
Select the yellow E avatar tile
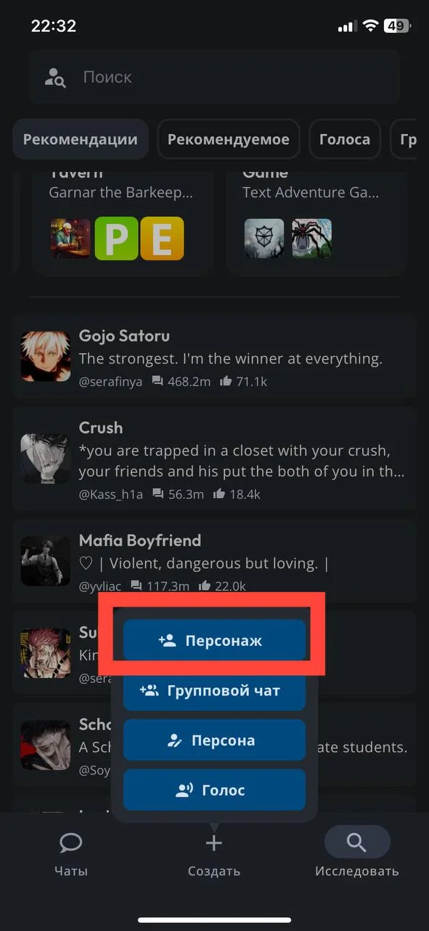(x=162, y=239)
